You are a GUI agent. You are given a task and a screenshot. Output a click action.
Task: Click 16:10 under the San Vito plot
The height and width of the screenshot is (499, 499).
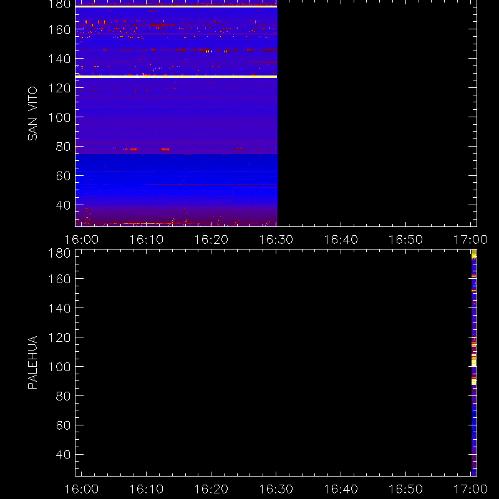point(147,240)
